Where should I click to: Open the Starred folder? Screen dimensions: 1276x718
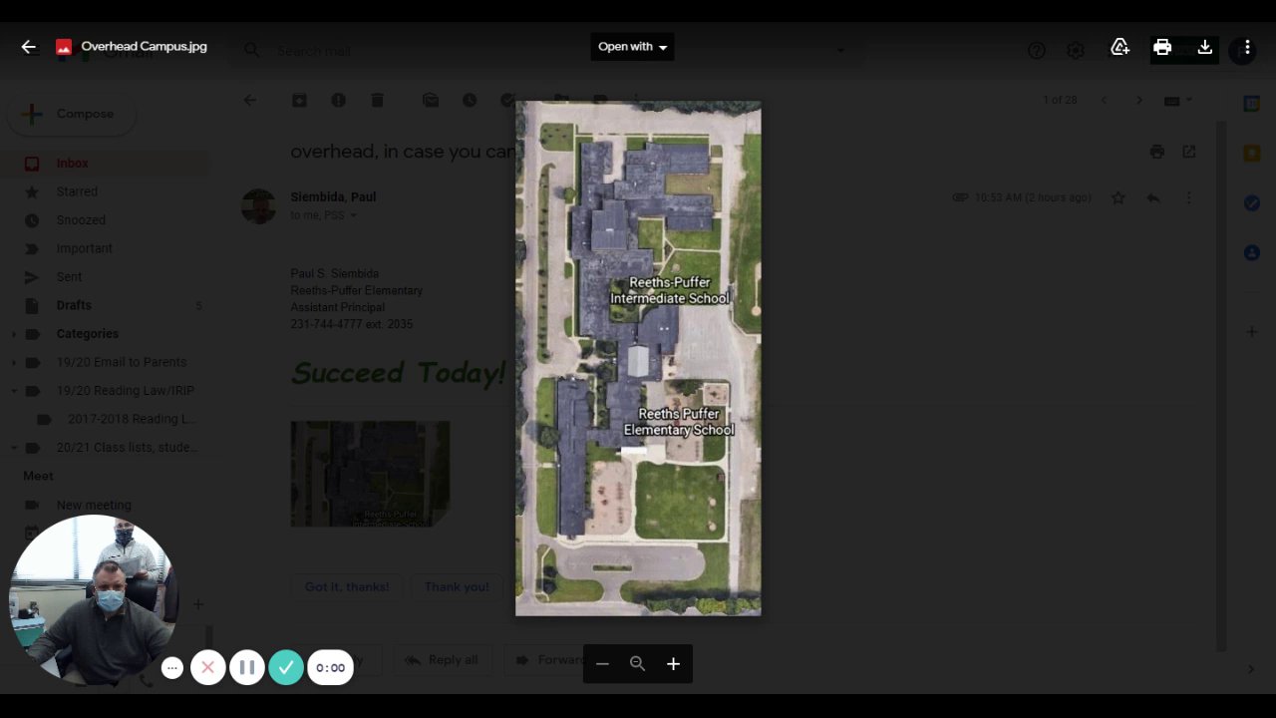pyautogui.click(x=77, y=191)
